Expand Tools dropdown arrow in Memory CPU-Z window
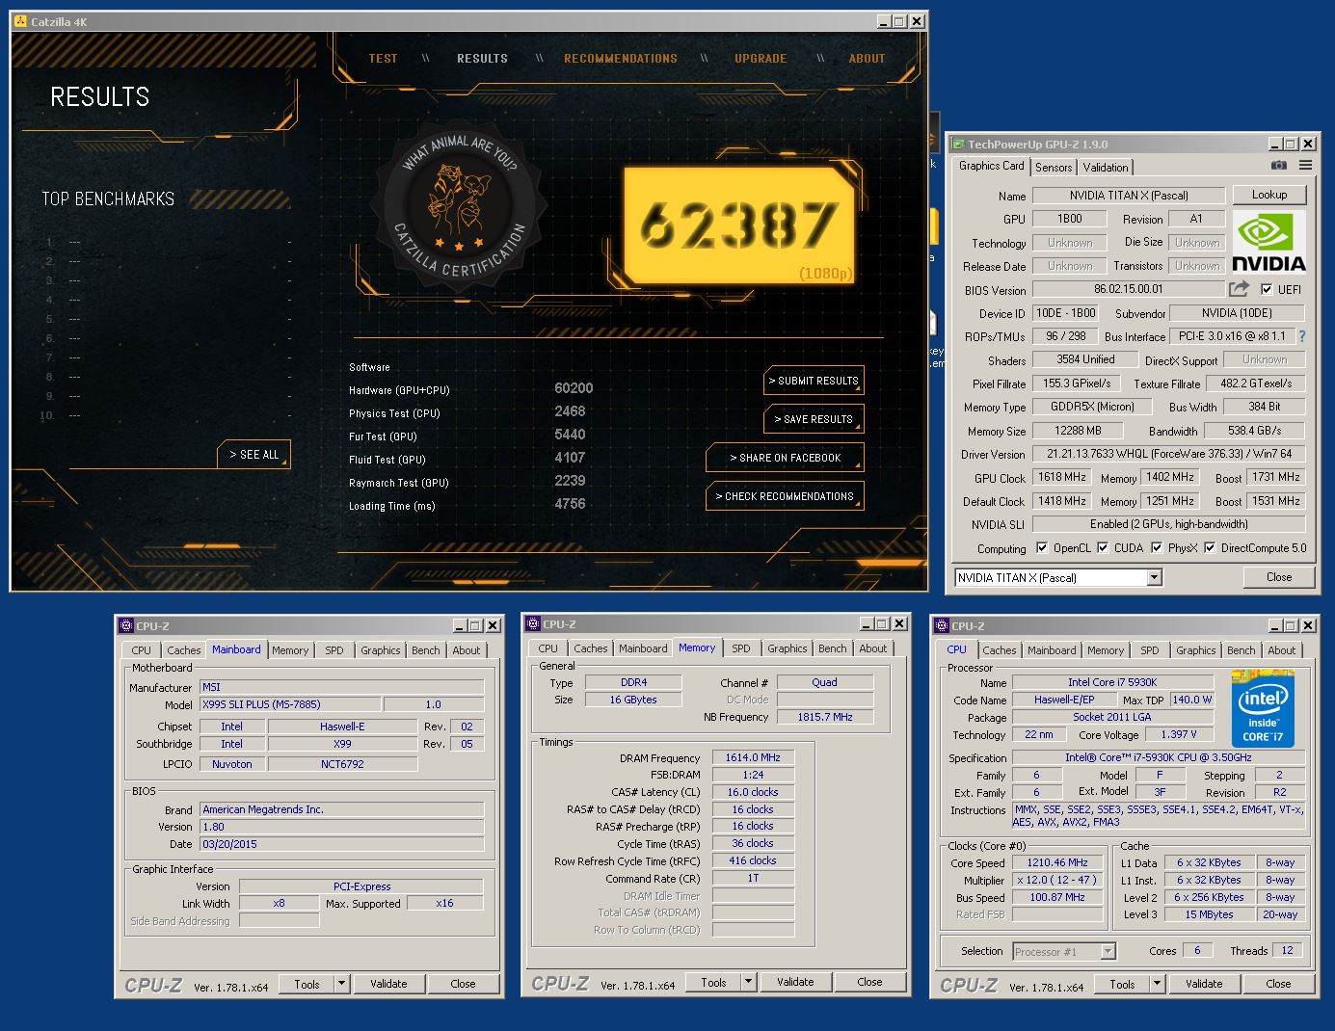 (x=748, y=982)
